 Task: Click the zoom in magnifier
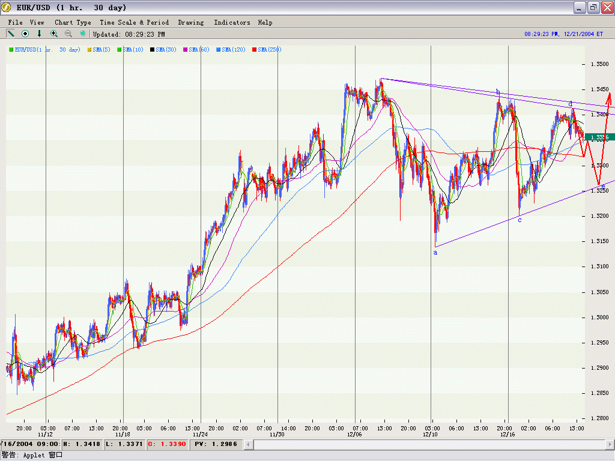click(x=54, y=34)
